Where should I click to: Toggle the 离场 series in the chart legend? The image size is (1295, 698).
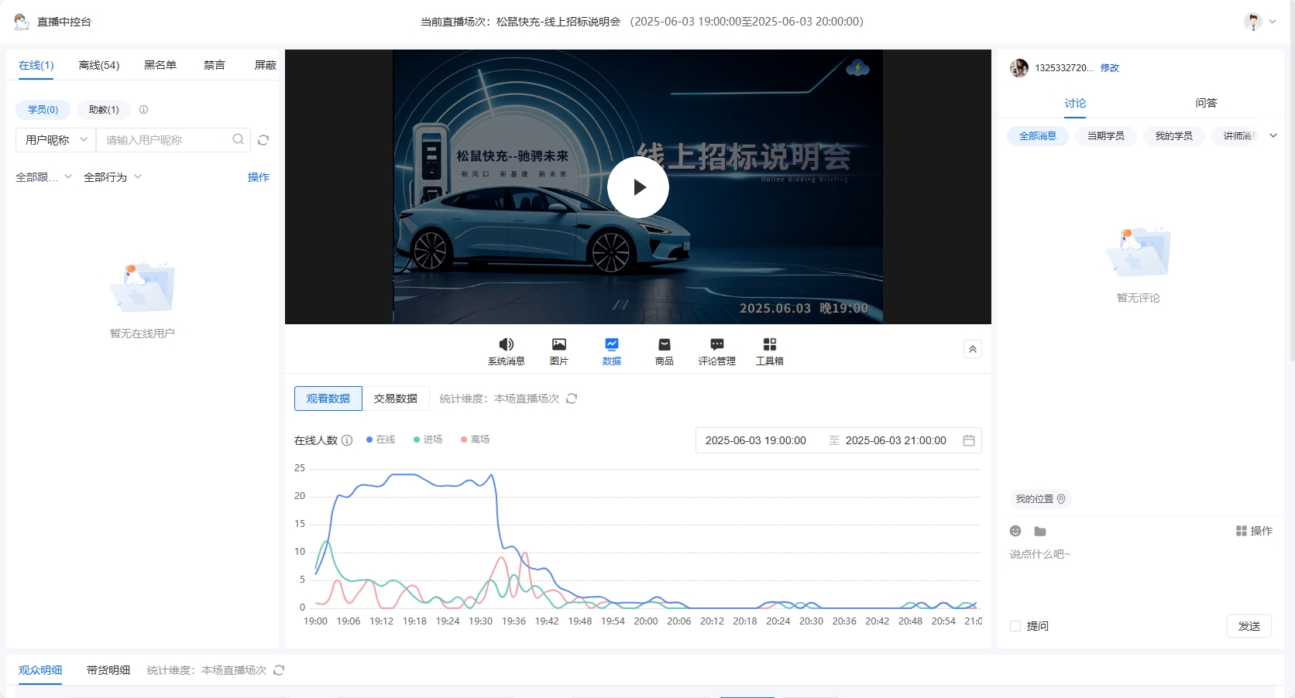click(x=475, y=440)
